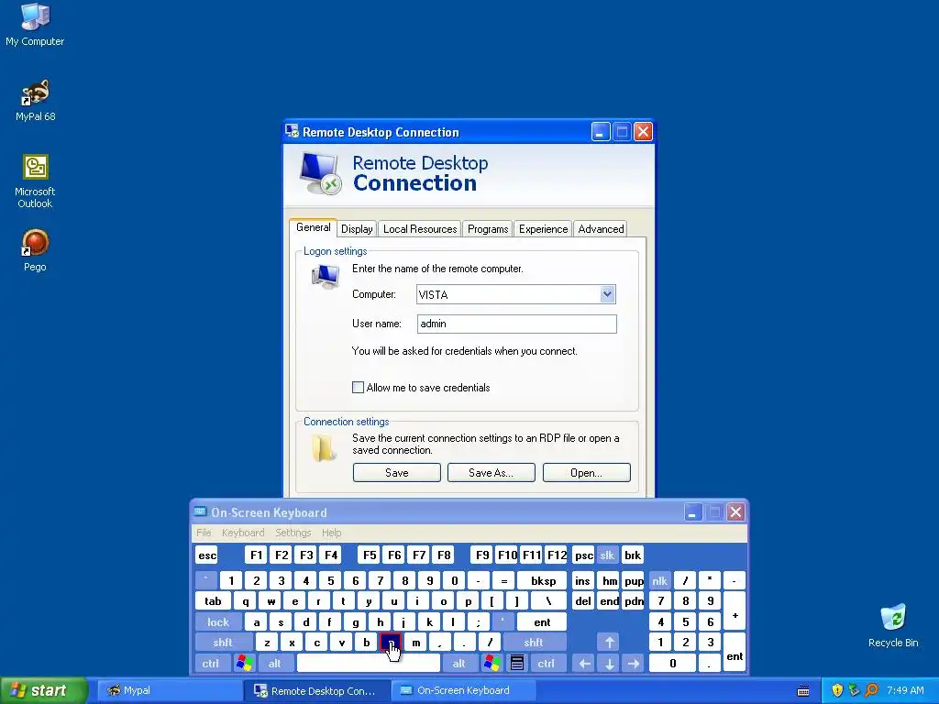Click the space bar key
This screenshot has width=939, height=704.
(369, 664)
